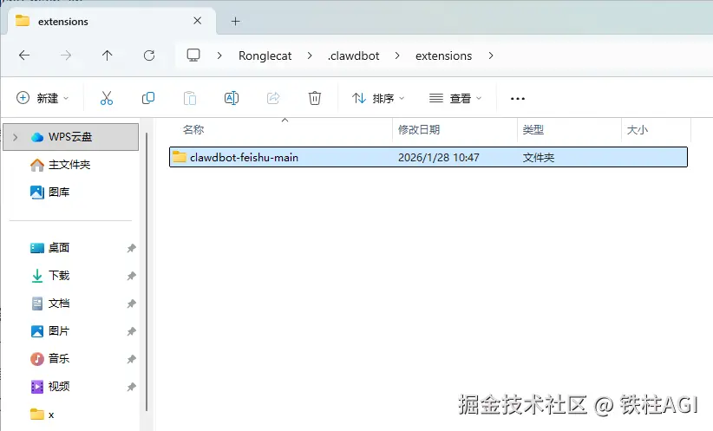This screenshot has width=713, height=431.
Task: Click the Paste clipboard icon
Action: coord(190,98)
